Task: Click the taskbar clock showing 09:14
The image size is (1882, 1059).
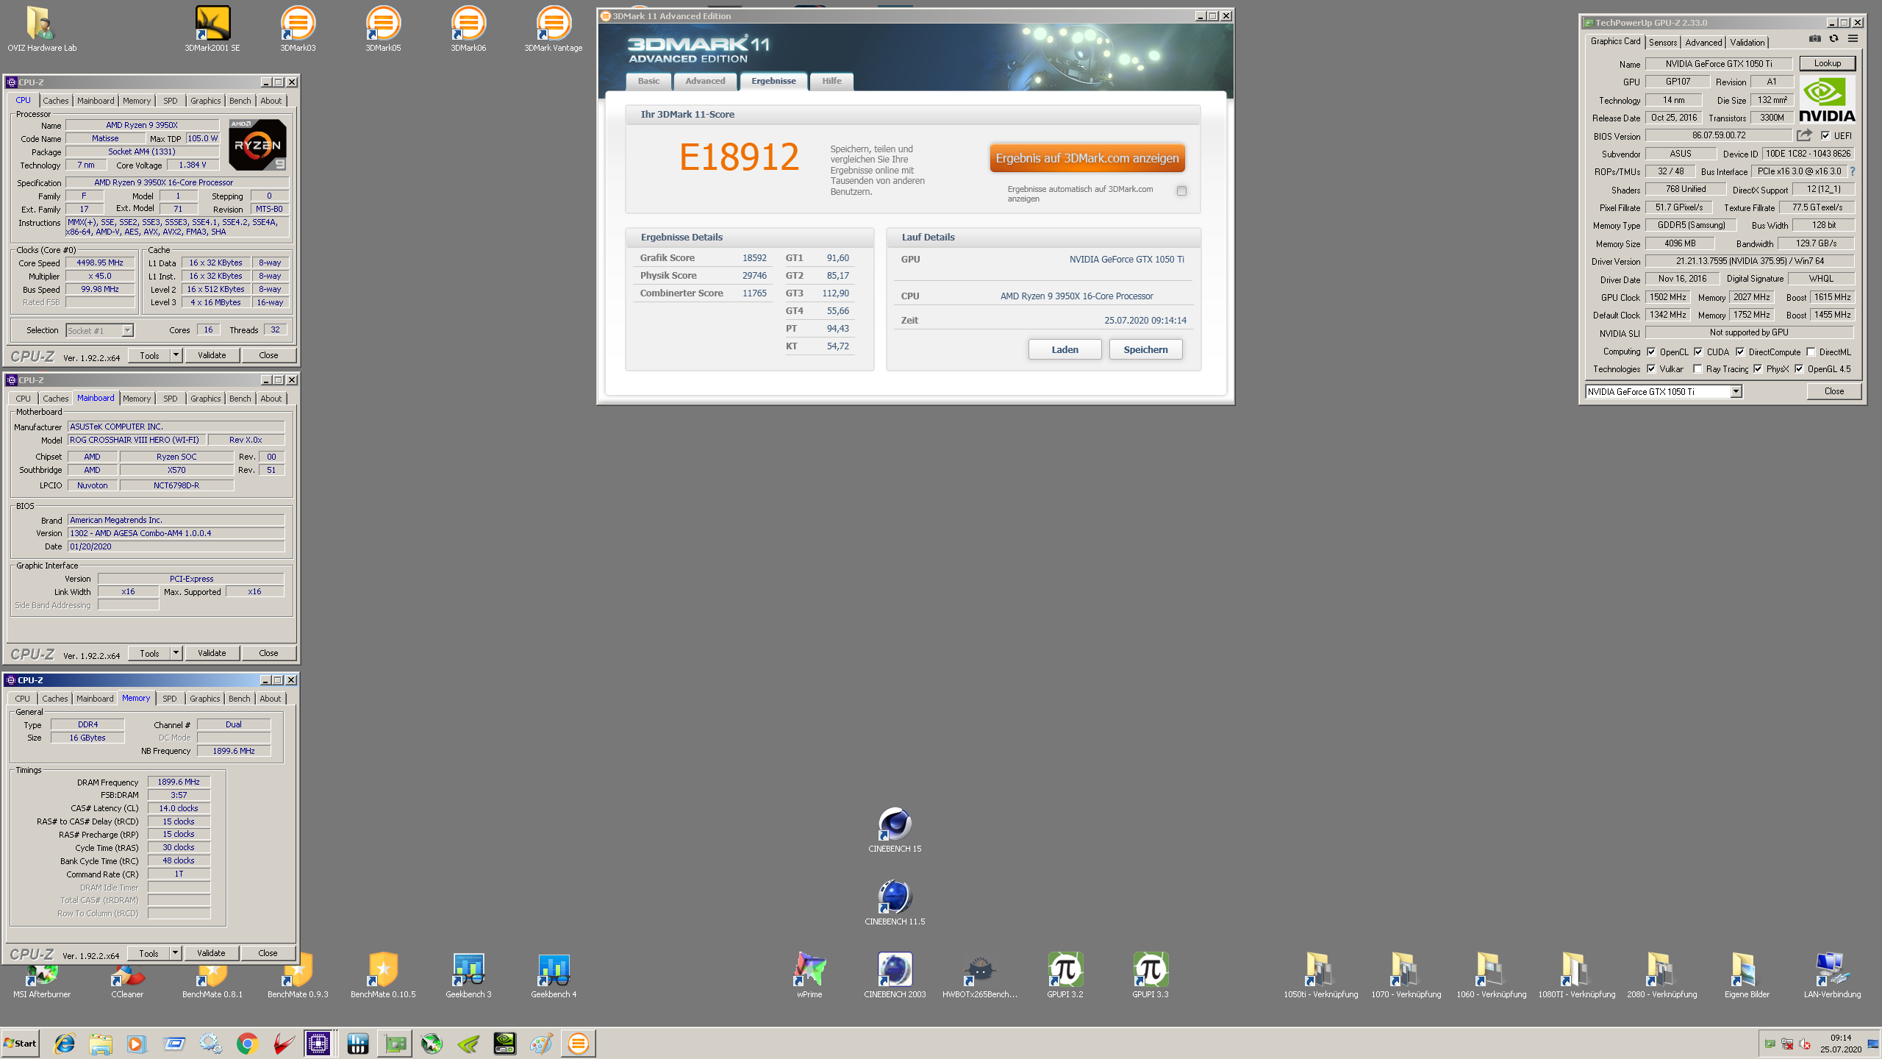Action: coord(1841,1038)
